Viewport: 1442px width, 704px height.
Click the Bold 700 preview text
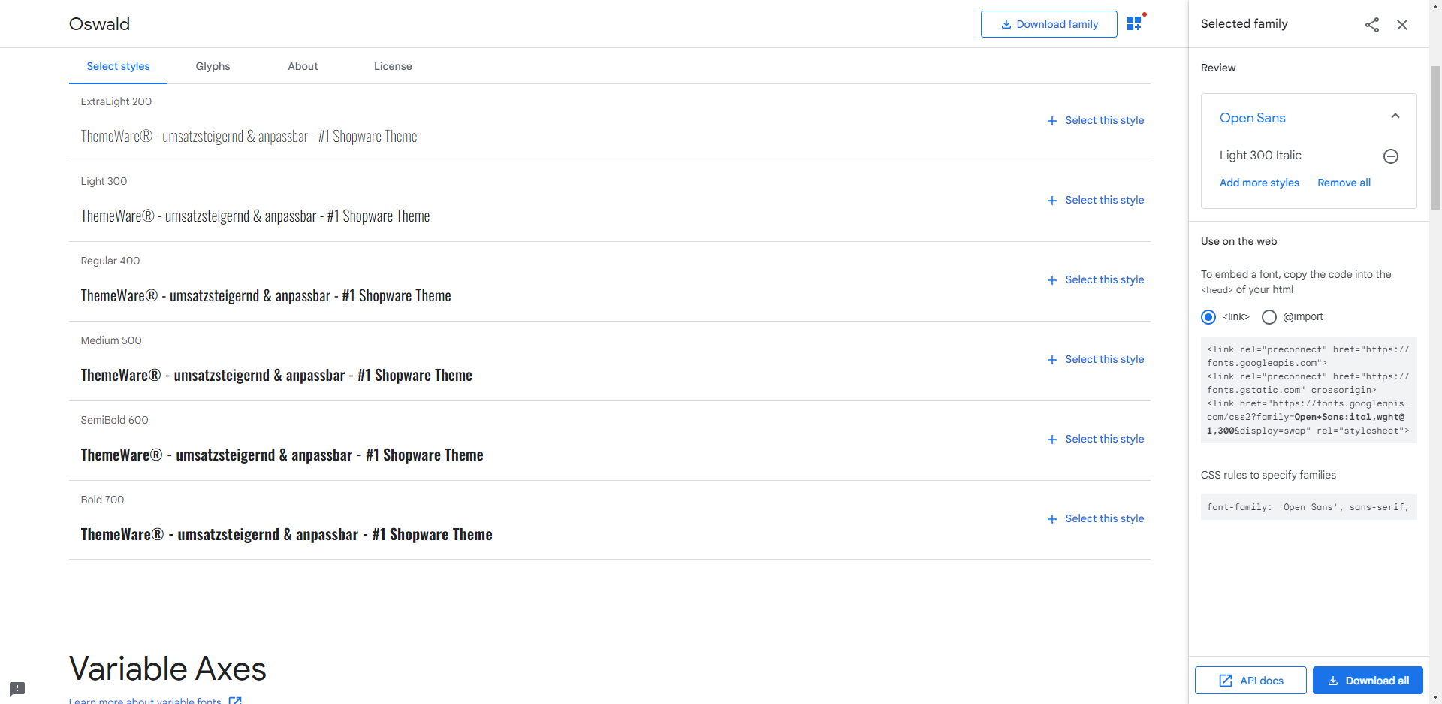click(286, 534)
